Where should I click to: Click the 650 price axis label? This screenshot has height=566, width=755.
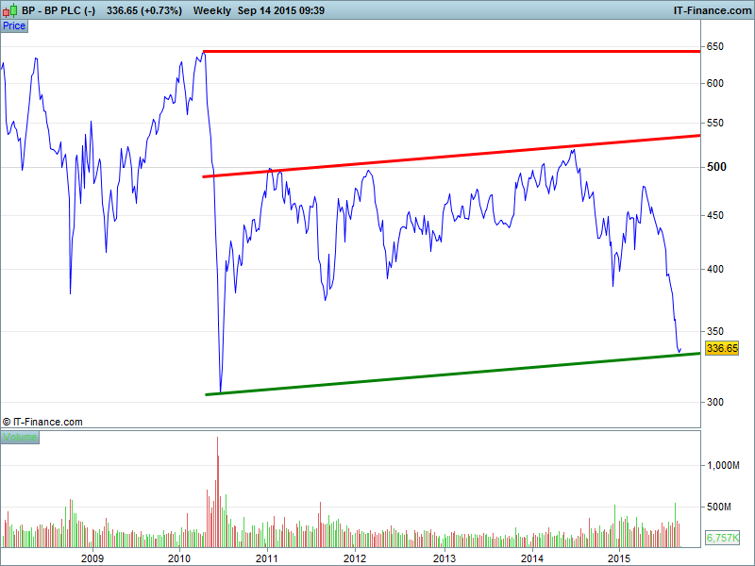tap(714, 46)
